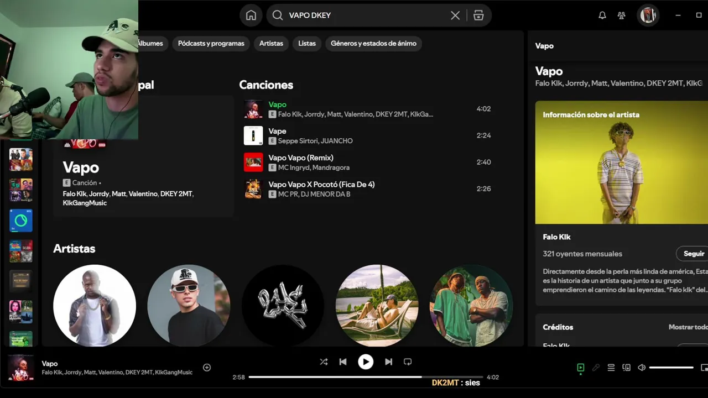This screenshot has height=398, width=708.
Task: Open Connect to a device icon
Action: (x=626, y=367)
